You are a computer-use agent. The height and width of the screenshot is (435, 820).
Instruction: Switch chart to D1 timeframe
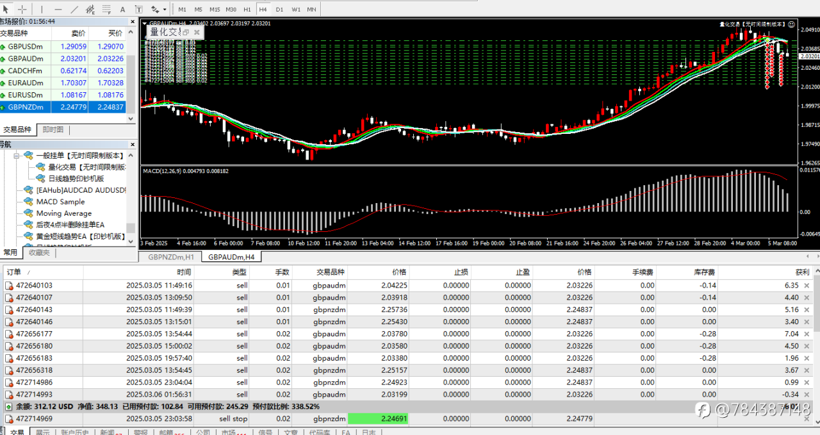(x=279, y=10)
